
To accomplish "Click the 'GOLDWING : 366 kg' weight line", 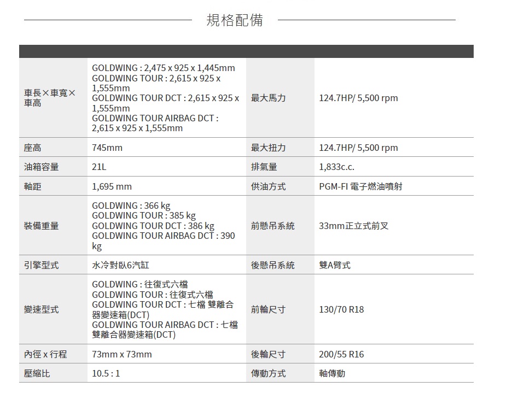I will click(131, 206).
